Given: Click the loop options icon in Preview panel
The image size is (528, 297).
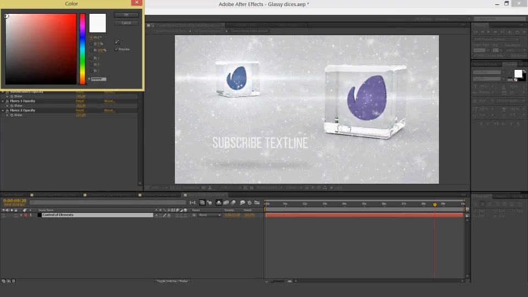Looking at the screenshot, I should [x=517, y=32].
